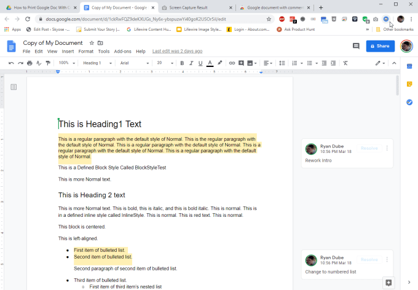Click the Add comment toolbar icon
Screen dimensions: 418x290
pos(241,63)
